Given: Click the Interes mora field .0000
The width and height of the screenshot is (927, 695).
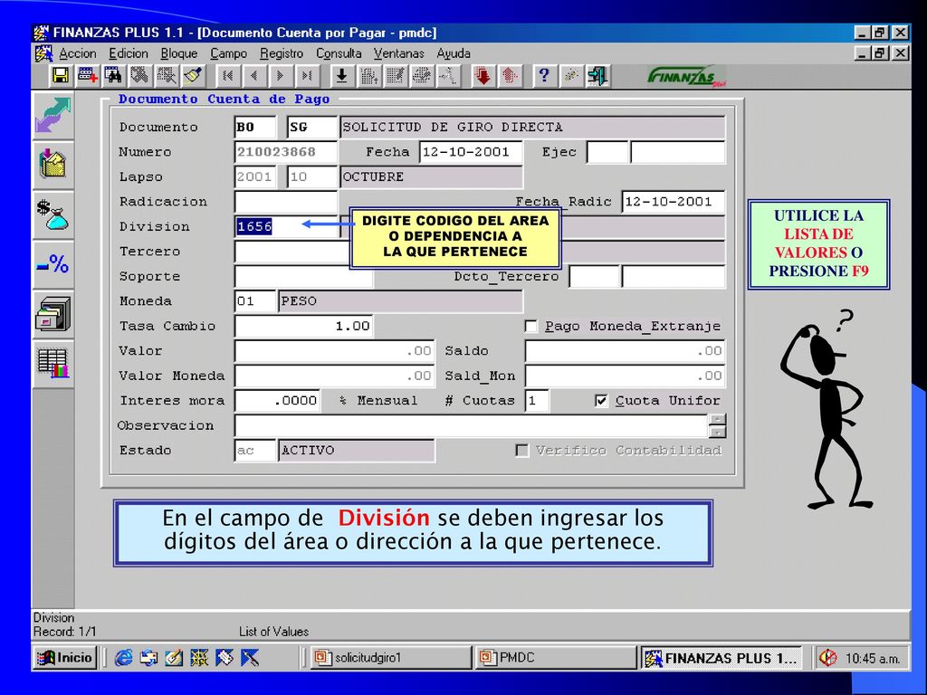Looking at the screenshot, I should 278,400.
